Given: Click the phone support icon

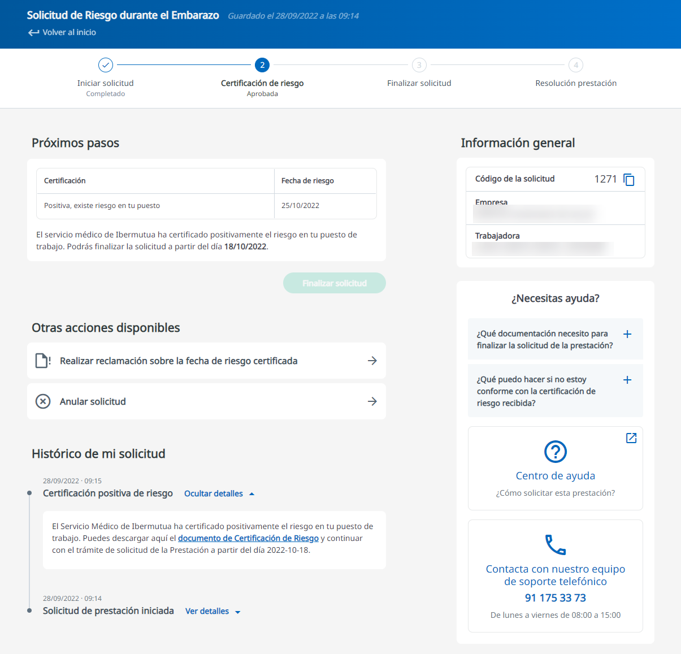Looking at the screenshot, I should tap(555, 545).
